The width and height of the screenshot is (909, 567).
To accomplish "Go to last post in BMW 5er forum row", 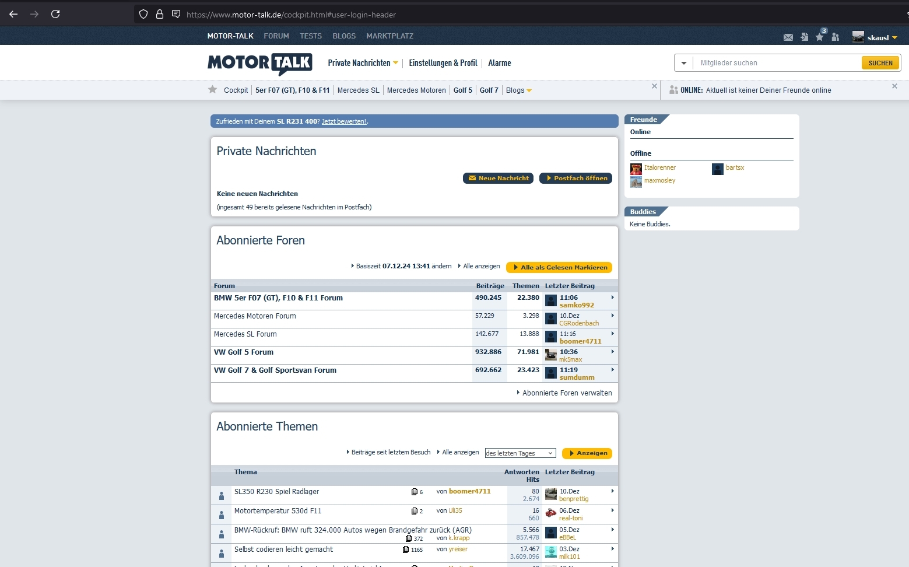I will pos(612,297).
